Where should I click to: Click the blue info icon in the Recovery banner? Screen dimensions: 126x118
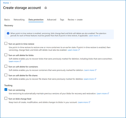[x=8, y=33]
